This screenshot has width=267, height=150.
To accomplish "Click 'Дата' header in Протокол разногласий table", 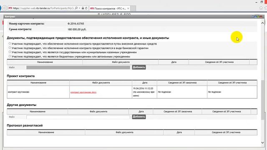I will 179,132.
